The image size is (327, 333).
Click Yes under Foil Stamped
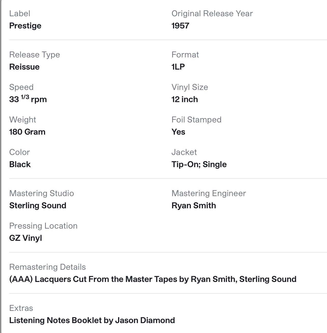tap(178, 132)
